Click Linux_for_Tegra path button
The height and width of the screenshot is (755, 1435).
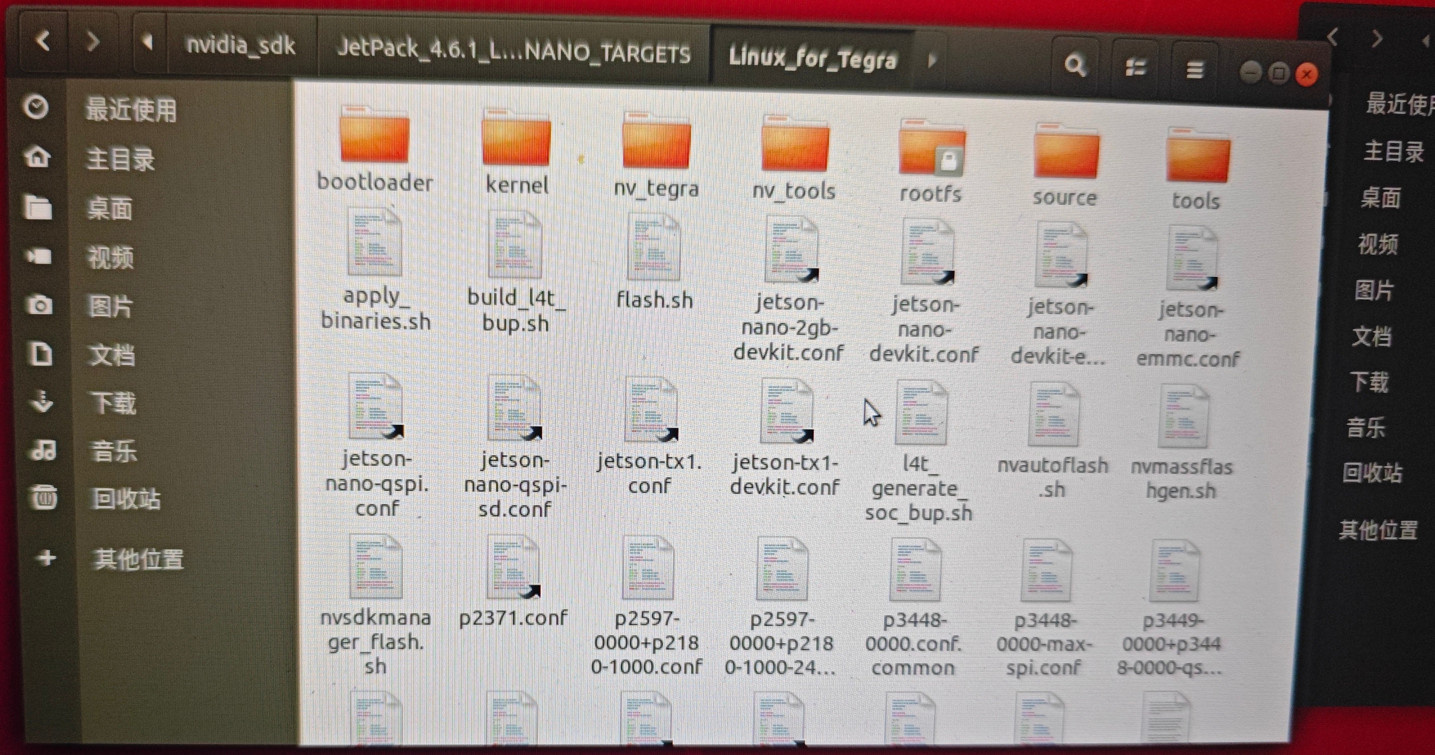pos(812,58)
